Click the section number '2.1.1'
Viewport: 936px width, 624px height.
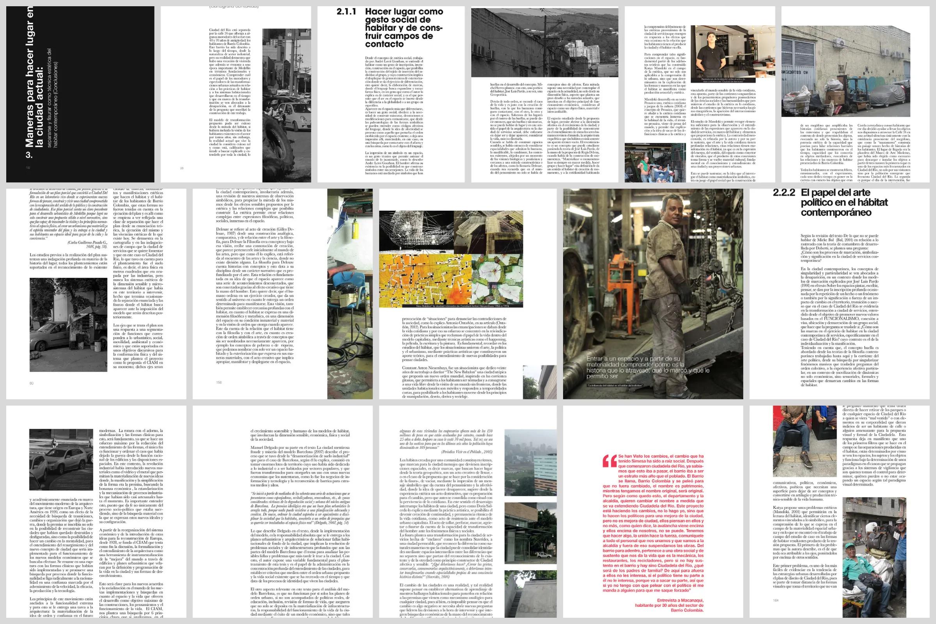[x=346, y=12]
